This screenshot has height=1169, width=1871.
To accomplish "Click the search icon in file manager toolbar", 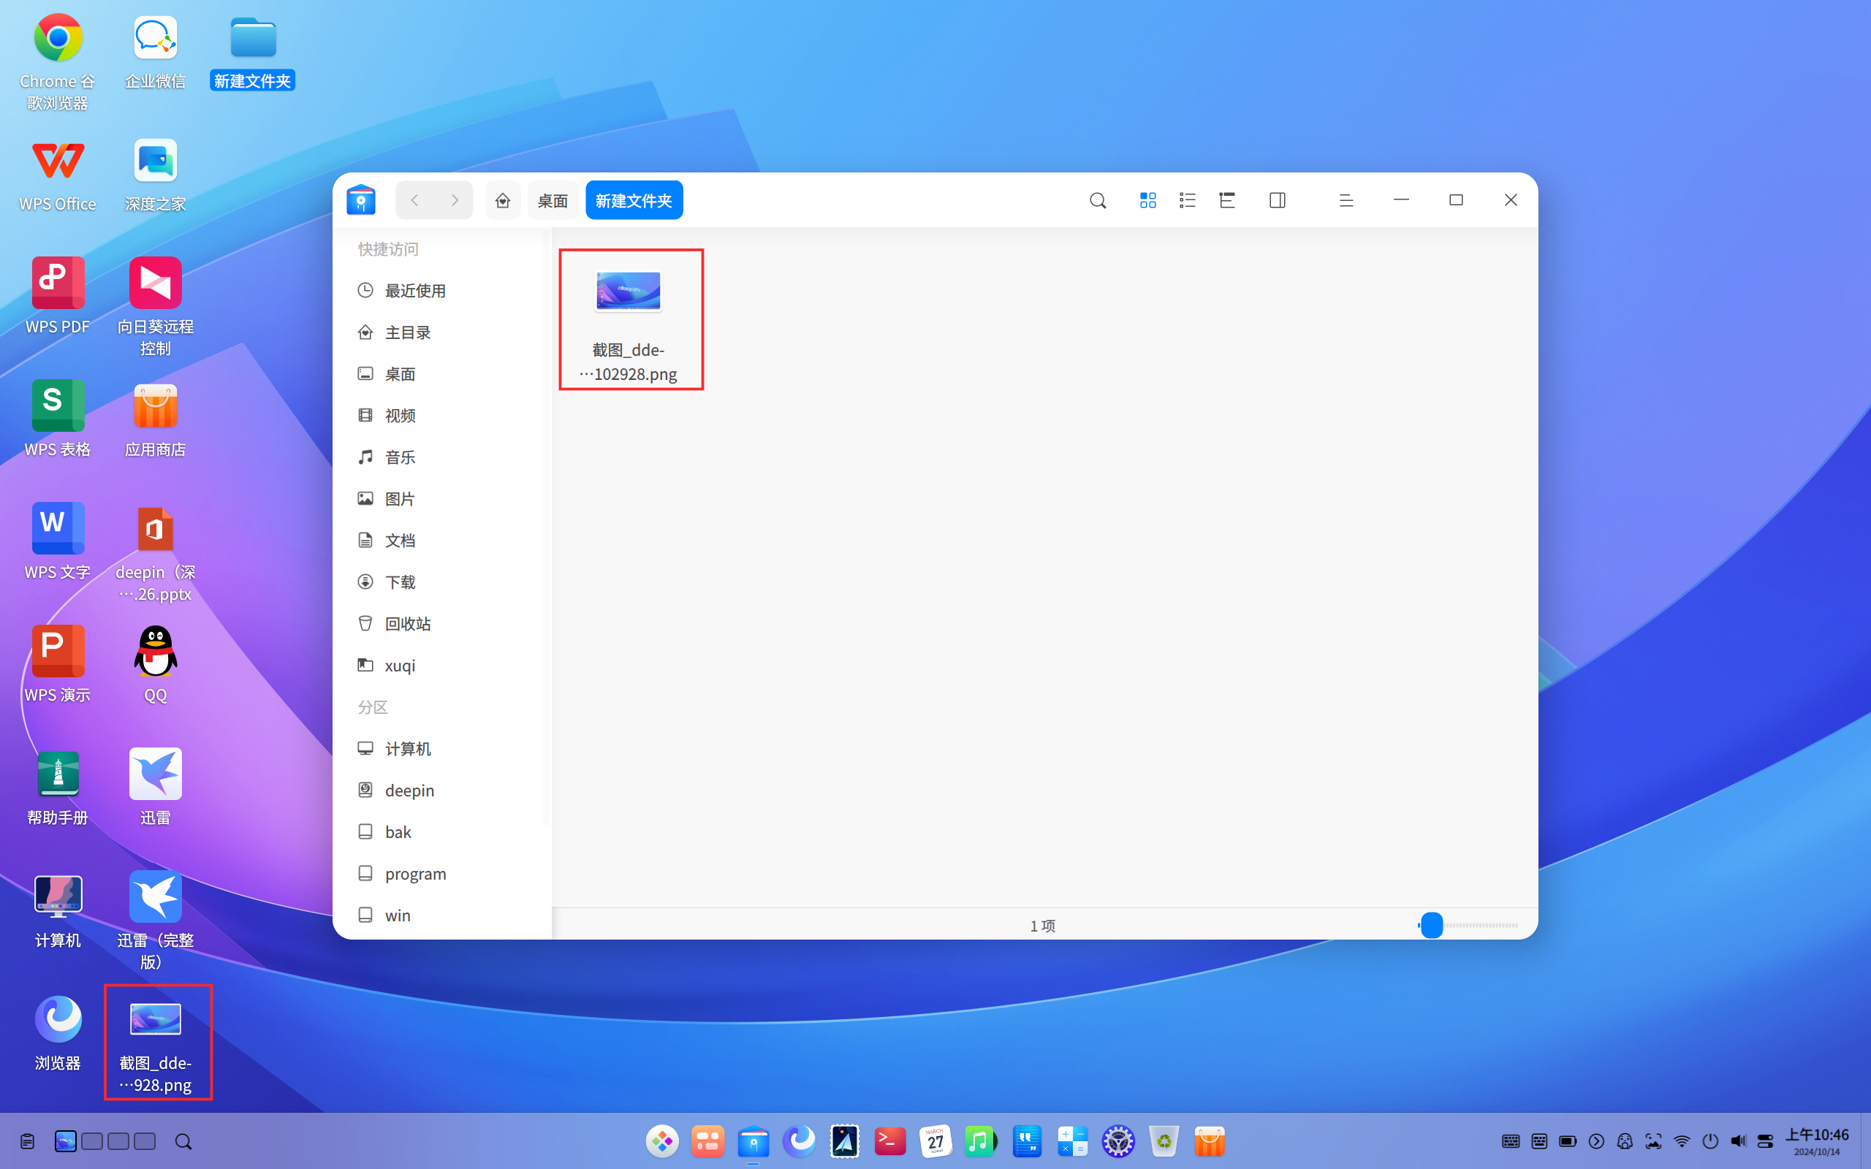I will coord(1097,201).
